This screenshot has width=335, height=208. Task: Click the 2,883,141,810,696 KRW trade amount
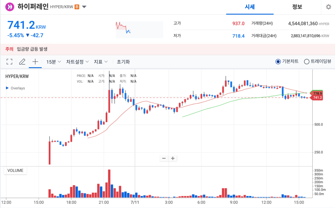tap(310, 36)
